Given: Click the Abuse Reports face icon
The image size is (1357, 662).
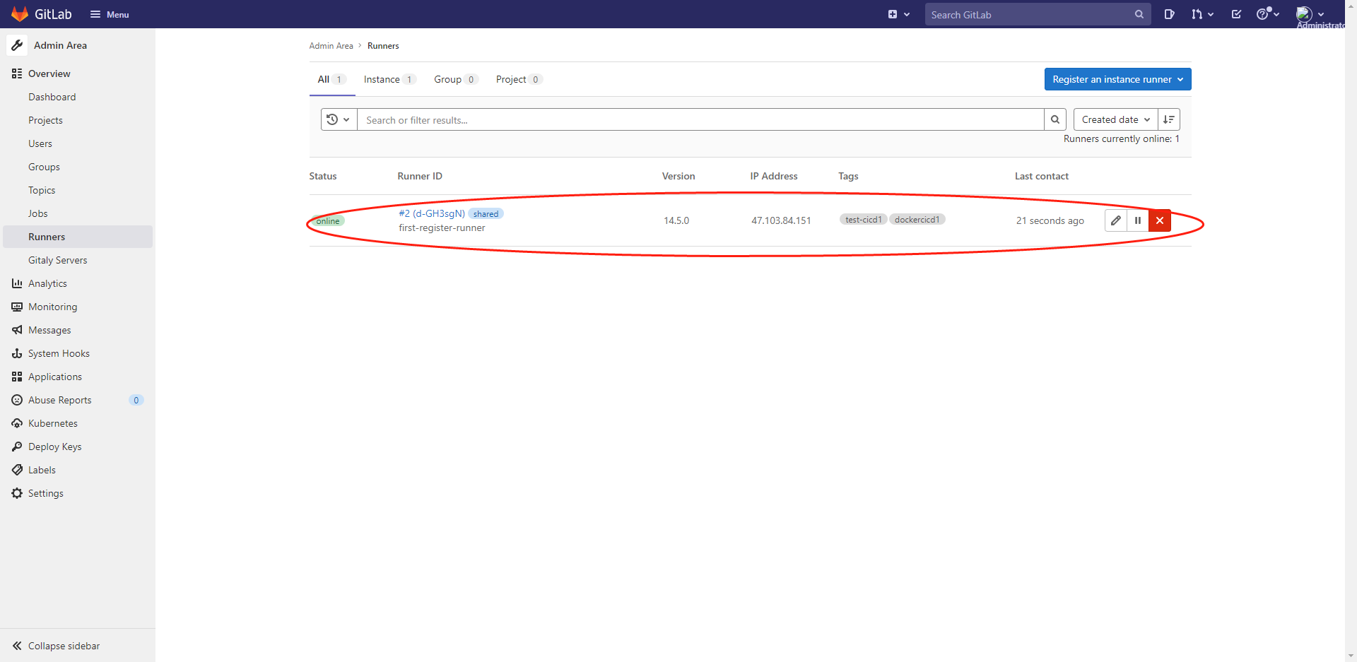Looking at the screenshot, I should coord(17,400).
